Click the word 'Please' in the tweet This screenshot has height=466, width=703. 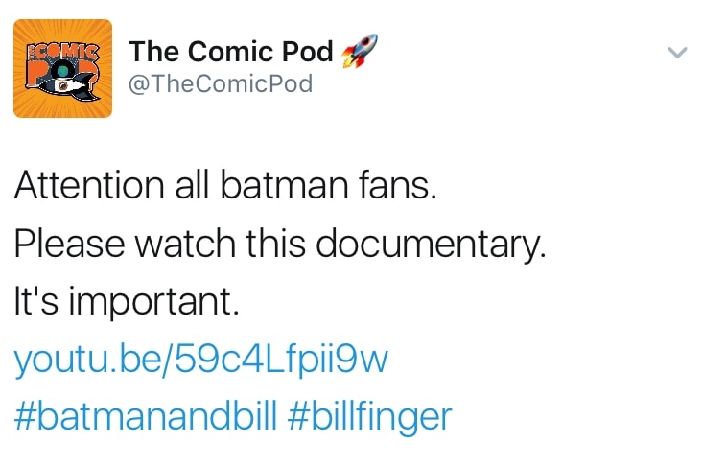[x=68, y=245]
